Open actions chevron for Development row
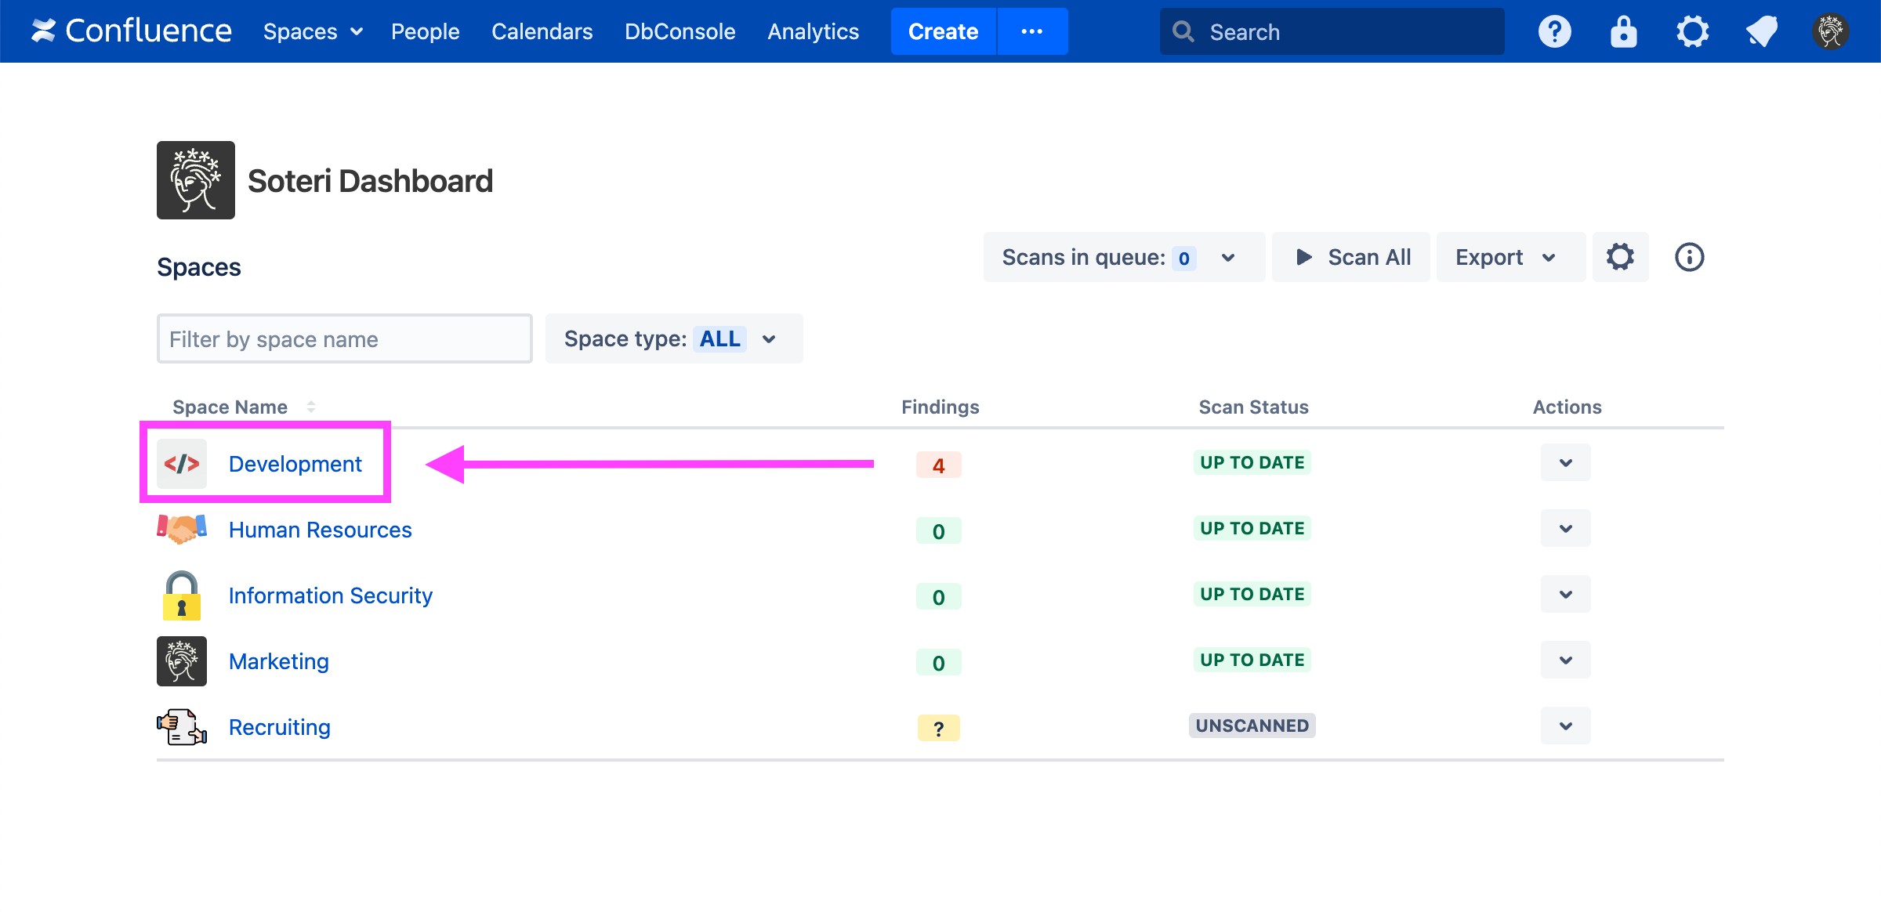1881x912 pixels. pos(1565,462)
